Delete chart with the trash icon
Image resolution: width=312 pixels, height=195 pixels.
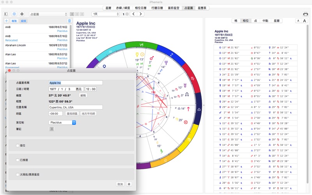pyautogui.click(x=69, y=21)
